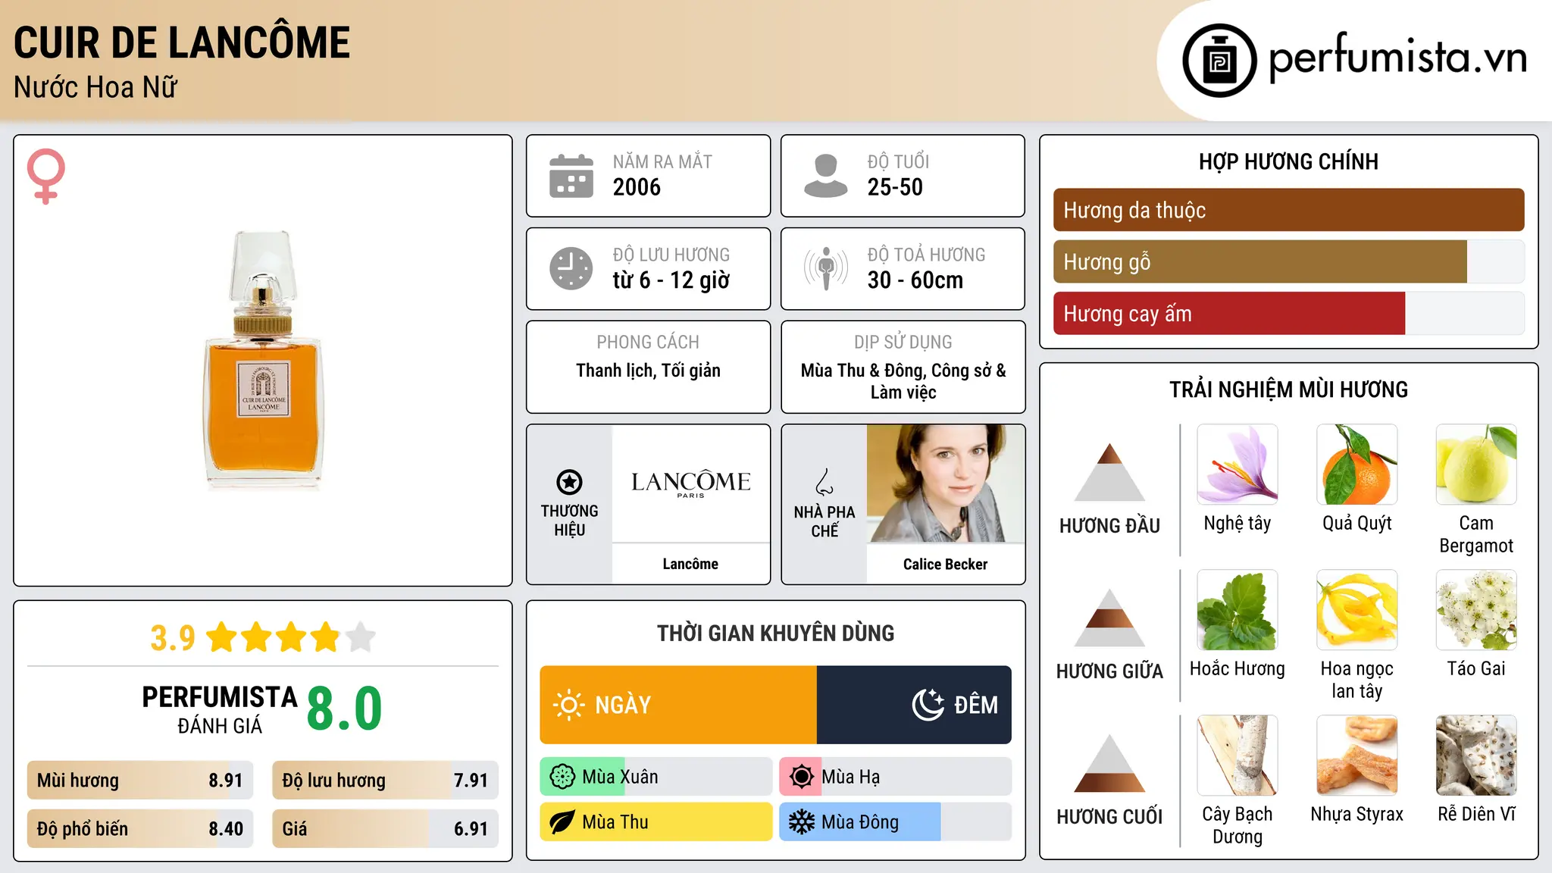
Task: Click the longevity value từ 6 - 12 giờ
Action: point(671,280)
